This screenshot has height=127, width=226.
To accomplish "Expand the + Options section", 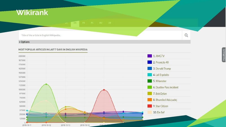I will (24, 42).
